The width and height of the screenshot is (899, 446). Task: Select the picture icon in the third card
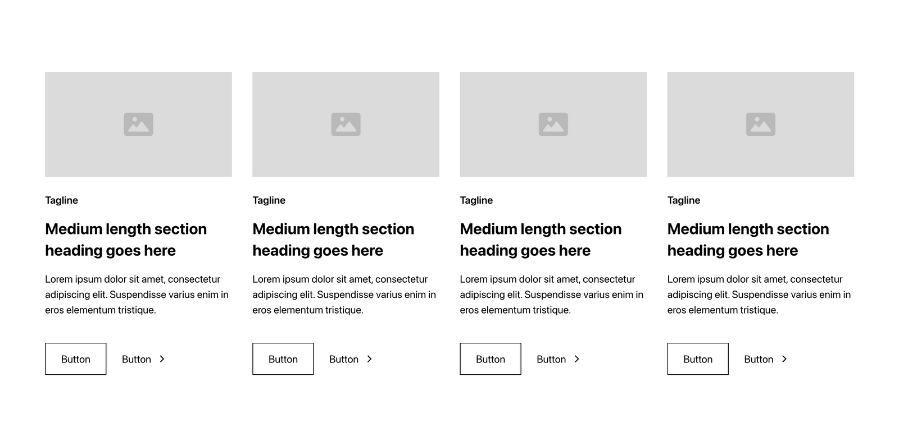[553, 124]
